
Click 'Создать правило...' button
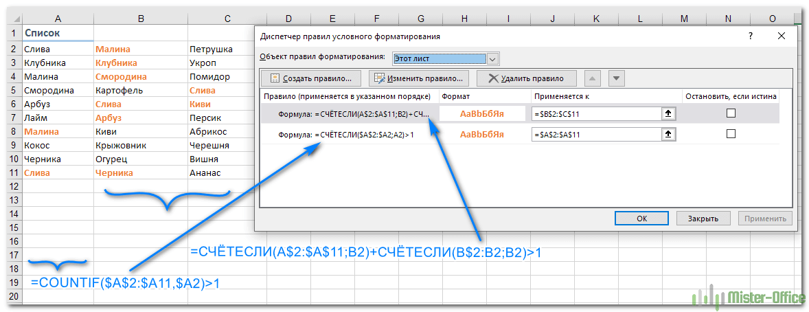pos(311,78)
